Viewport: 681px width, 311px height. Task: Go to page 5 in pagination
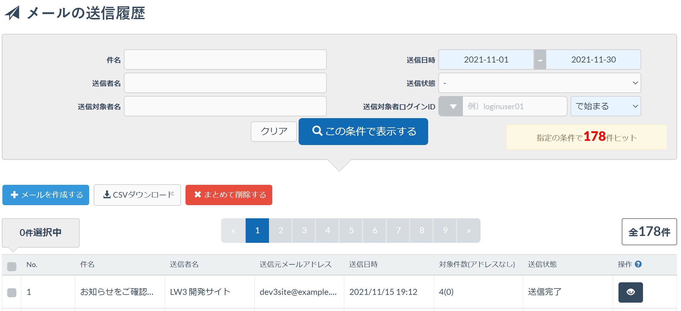(351, 230)
